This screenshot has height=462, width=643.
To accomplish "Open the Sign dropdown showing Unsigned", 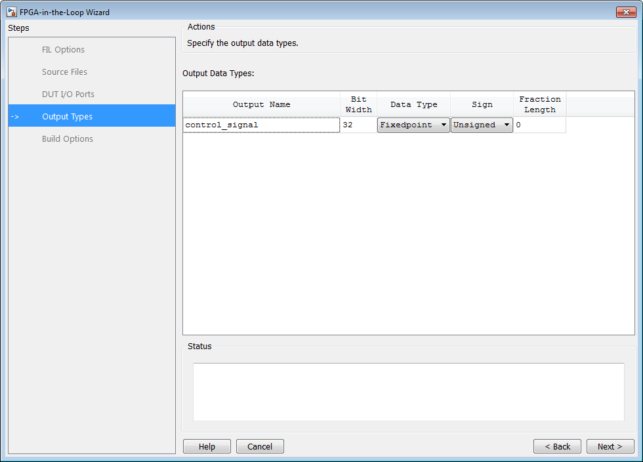I will coord(482,125).
